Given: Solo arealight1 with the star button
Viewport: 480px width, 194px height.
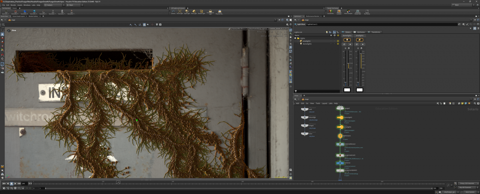Looking at the screenshot, I should 362,44.
